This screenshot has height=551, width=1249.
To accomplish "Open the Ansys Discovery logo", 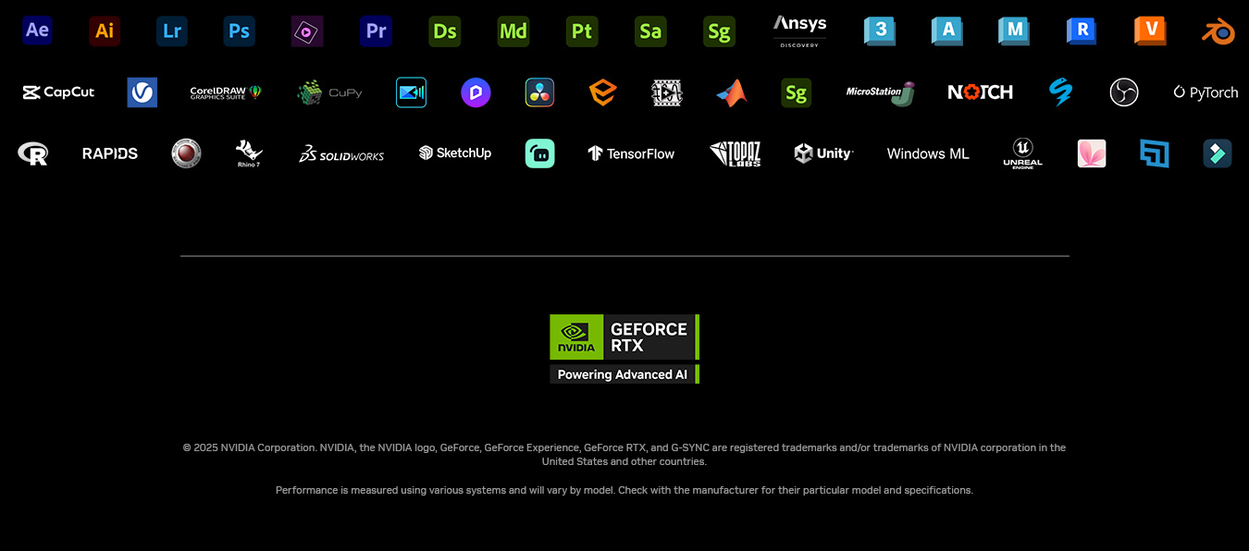I will coord(799,31).
